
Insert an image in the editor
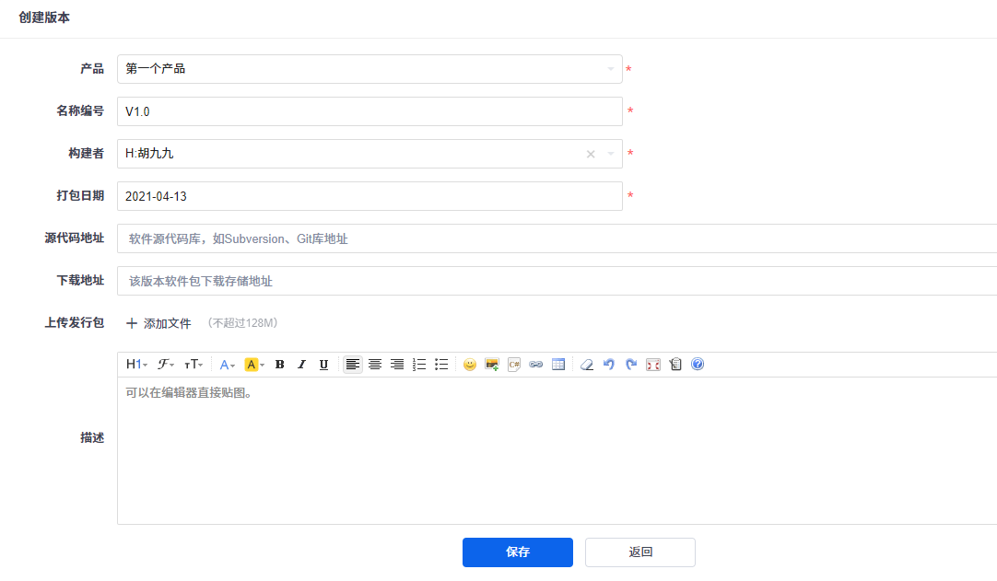pyautogui.click(x=491, y=365)
